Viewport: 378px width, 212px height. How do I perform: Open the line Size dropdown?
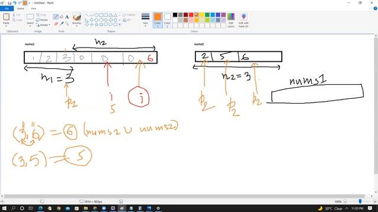pyautogui.click(x=145, y=20)
